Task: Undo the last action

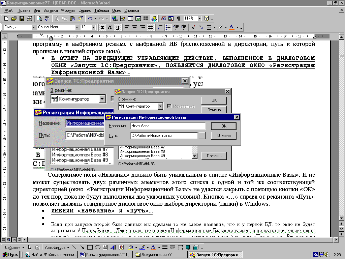Action: 90,19
